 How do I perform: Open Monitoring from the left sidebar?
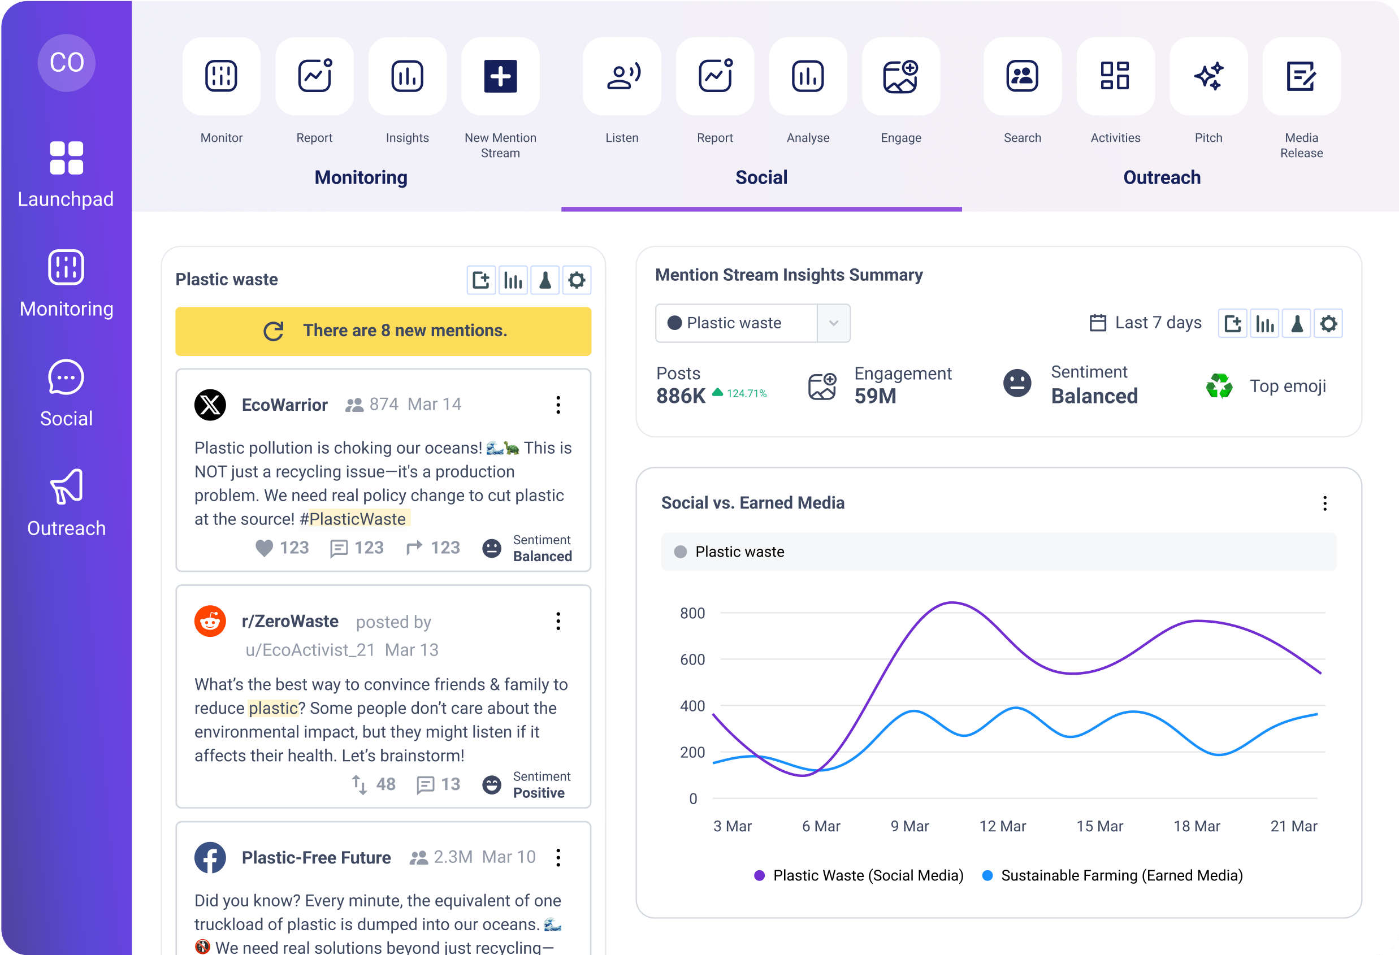66,283
